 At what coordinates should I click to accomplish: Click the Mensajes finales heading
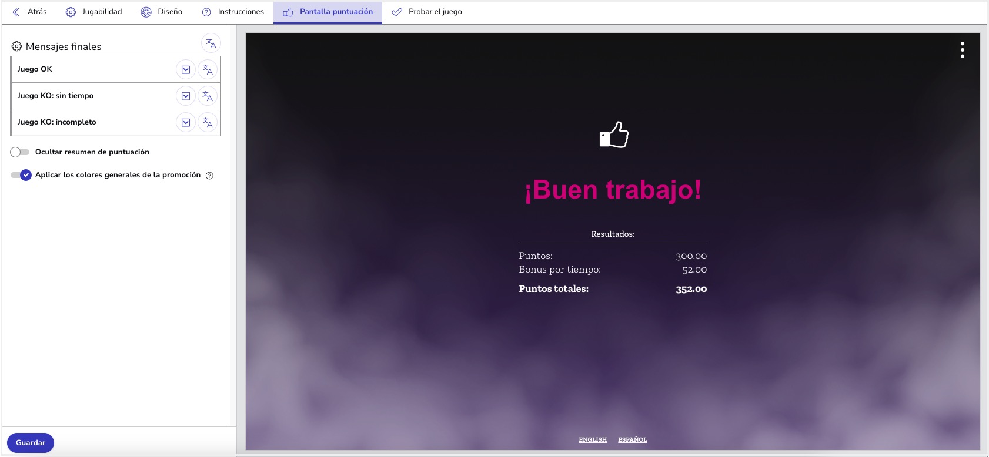click(64, 46)
